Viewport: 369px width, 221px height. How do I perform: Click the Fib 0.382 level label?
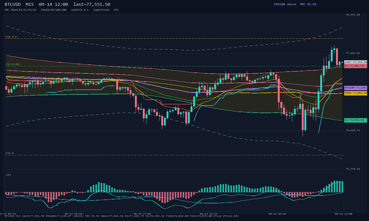13,64
